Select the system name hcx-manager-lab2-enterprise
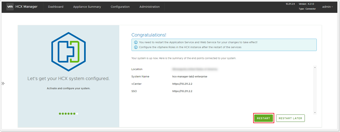The width and height of the screenshot is (340, 132). pos(190,77)
